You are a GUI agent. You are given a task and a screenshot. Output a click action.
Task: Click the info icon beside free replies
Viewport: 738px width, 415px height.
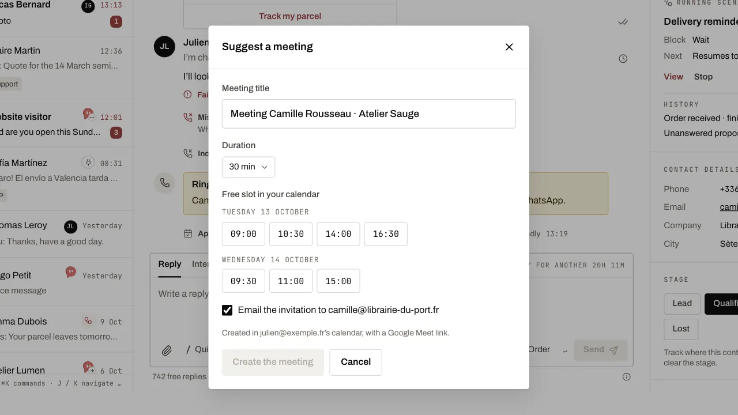[627, 377]
